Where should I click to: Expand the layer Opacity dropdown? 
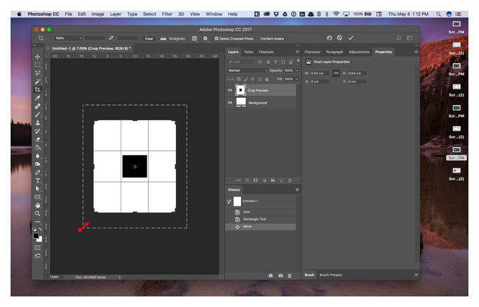pos(297,70)
